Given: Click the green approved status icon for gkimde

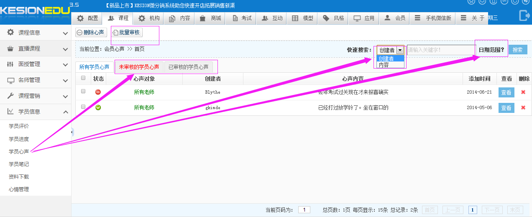Looking at the screenshot, I should (98, 107).
